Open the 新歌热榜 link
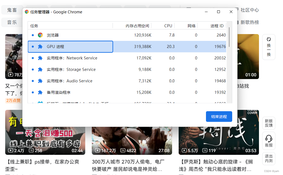 (250, 22)
